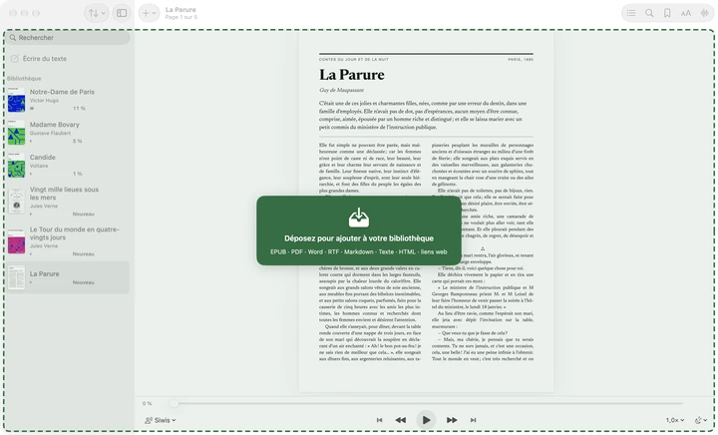Click Candide cover thumbnail
Viewport: 718px width, 435px height.
pos(17,166)
